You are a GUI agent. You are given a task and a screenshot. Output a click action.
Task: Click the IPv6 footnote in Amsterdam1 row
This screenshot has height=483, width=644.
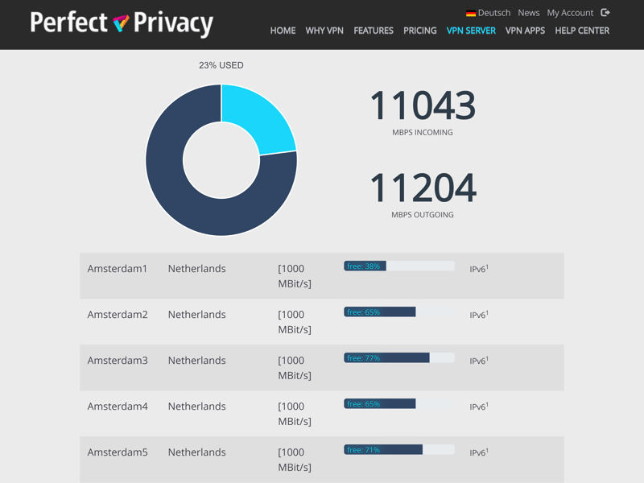(x=479, y=269)
